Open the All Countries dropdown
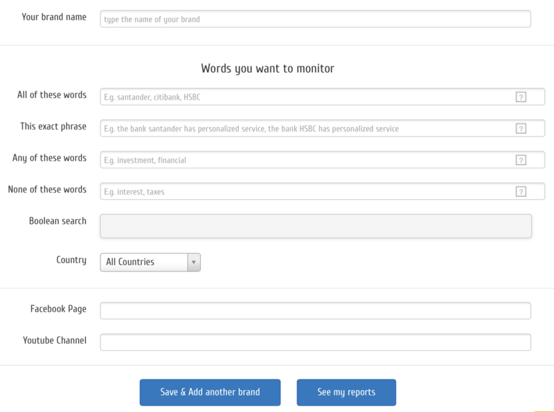This screenshot has height=412, width=554. click(x=150, y=262)
